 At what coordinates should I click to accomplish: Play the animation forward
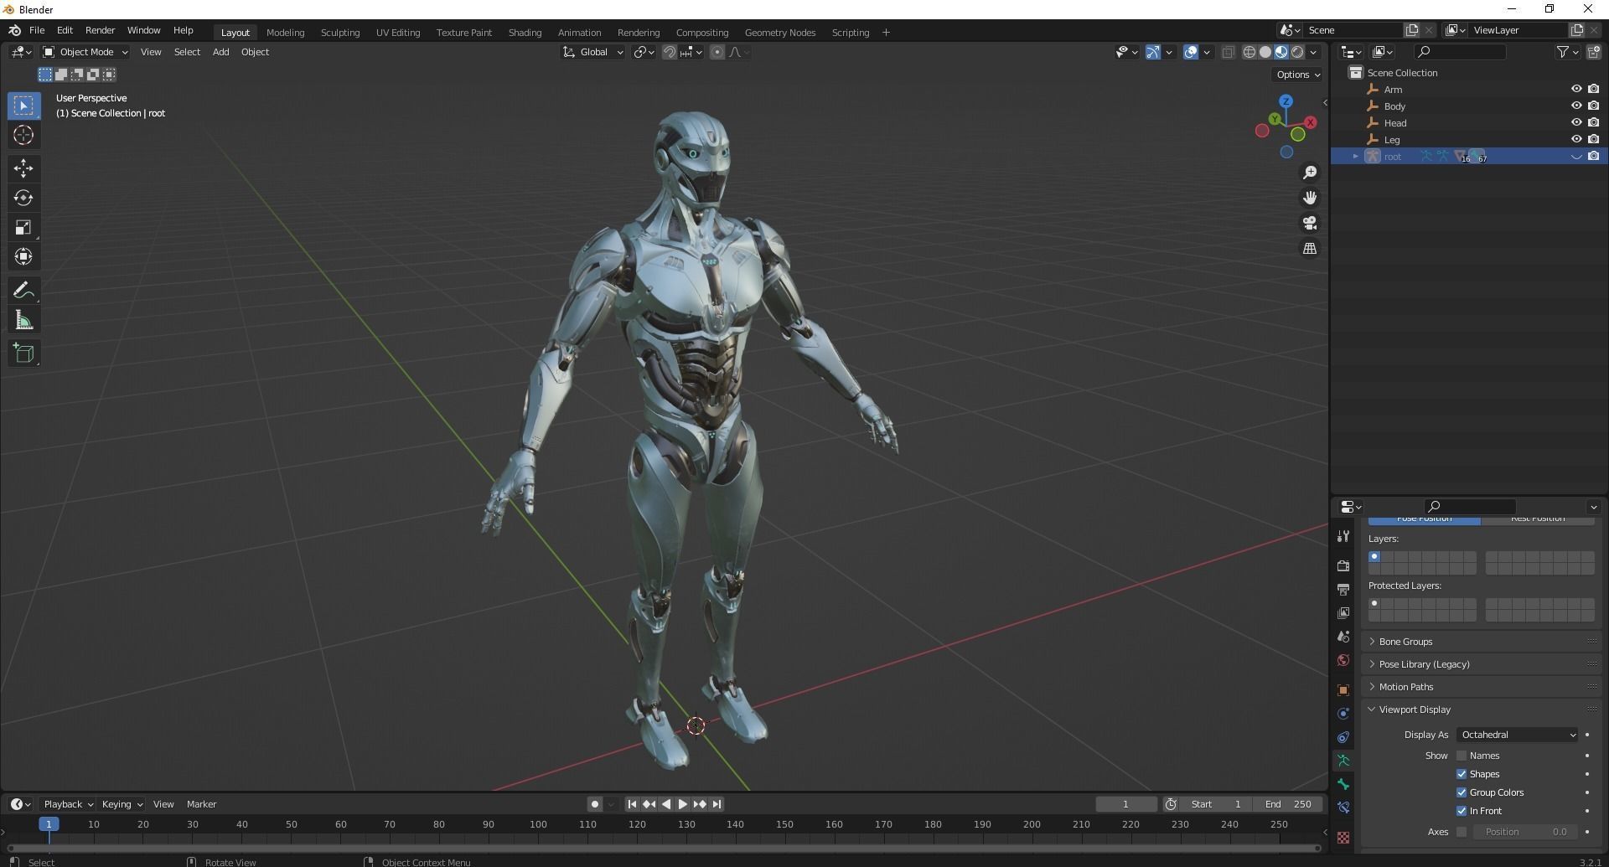pos(683,804)
